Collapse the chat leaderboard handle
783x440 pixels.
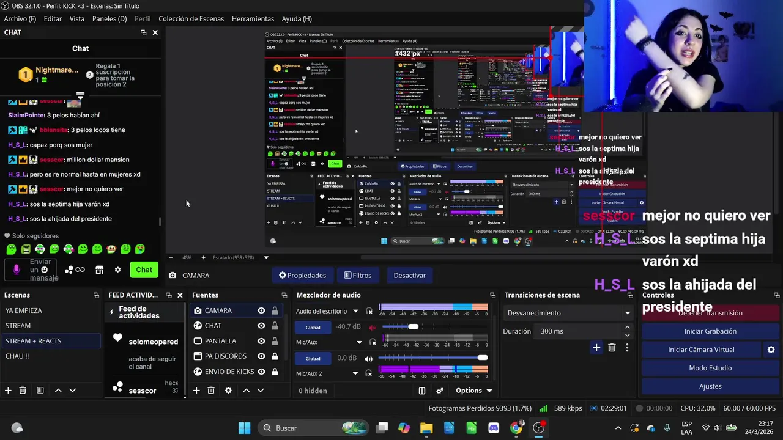[x=80, y=95]
